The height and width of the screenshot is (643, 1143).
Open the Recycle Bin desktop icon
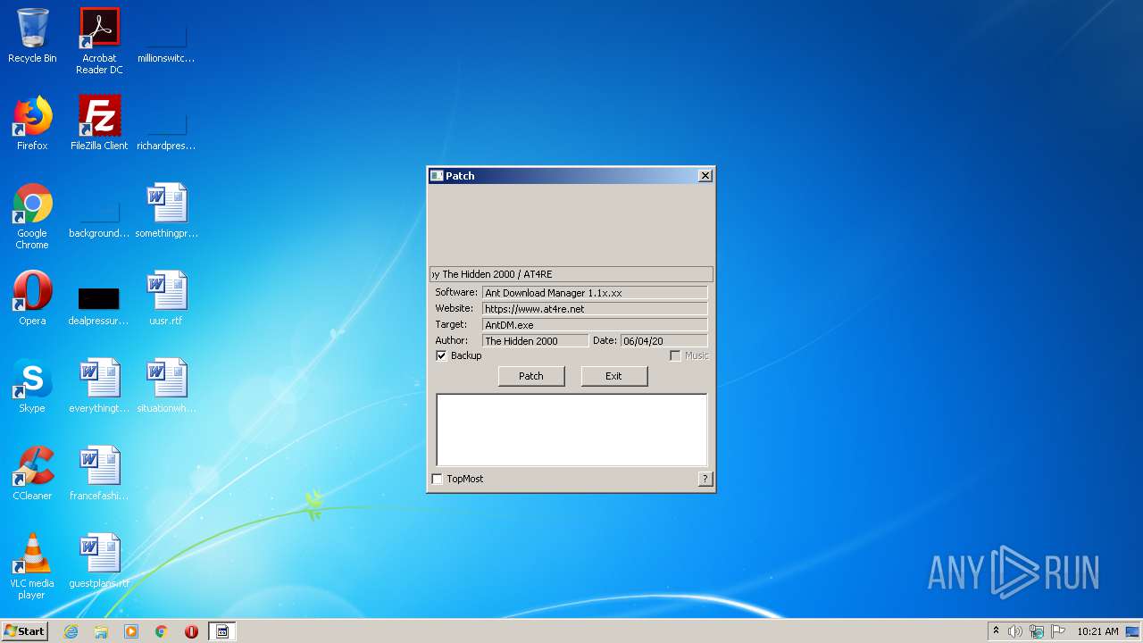coord(32,37)
